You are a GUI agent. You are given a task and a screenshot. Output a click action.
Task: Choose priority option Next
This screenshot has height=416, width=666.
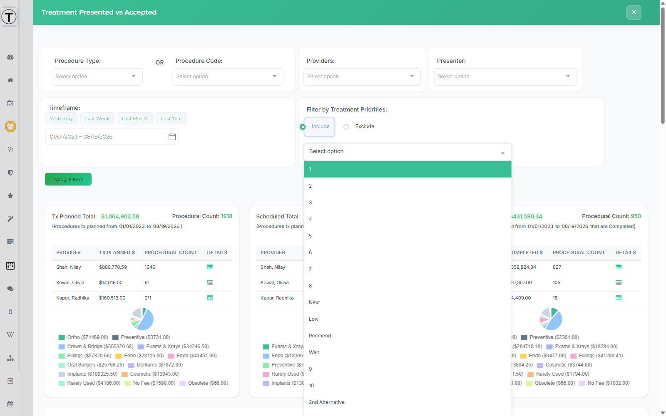pyautogui.click(x=408, y=302)
